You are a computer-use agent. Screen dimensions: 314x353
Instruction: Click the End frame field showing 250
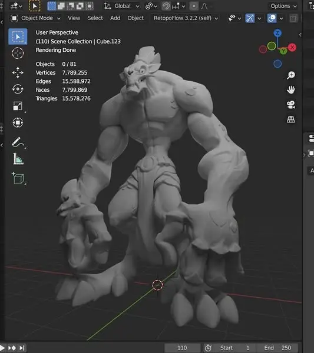[x=277, y=348]
